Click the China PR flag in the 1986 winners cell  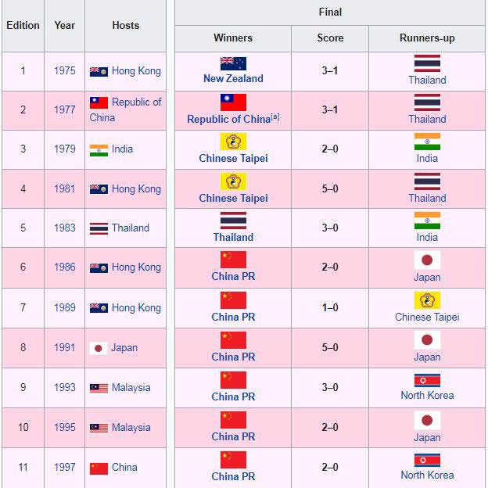click(233, 260)
